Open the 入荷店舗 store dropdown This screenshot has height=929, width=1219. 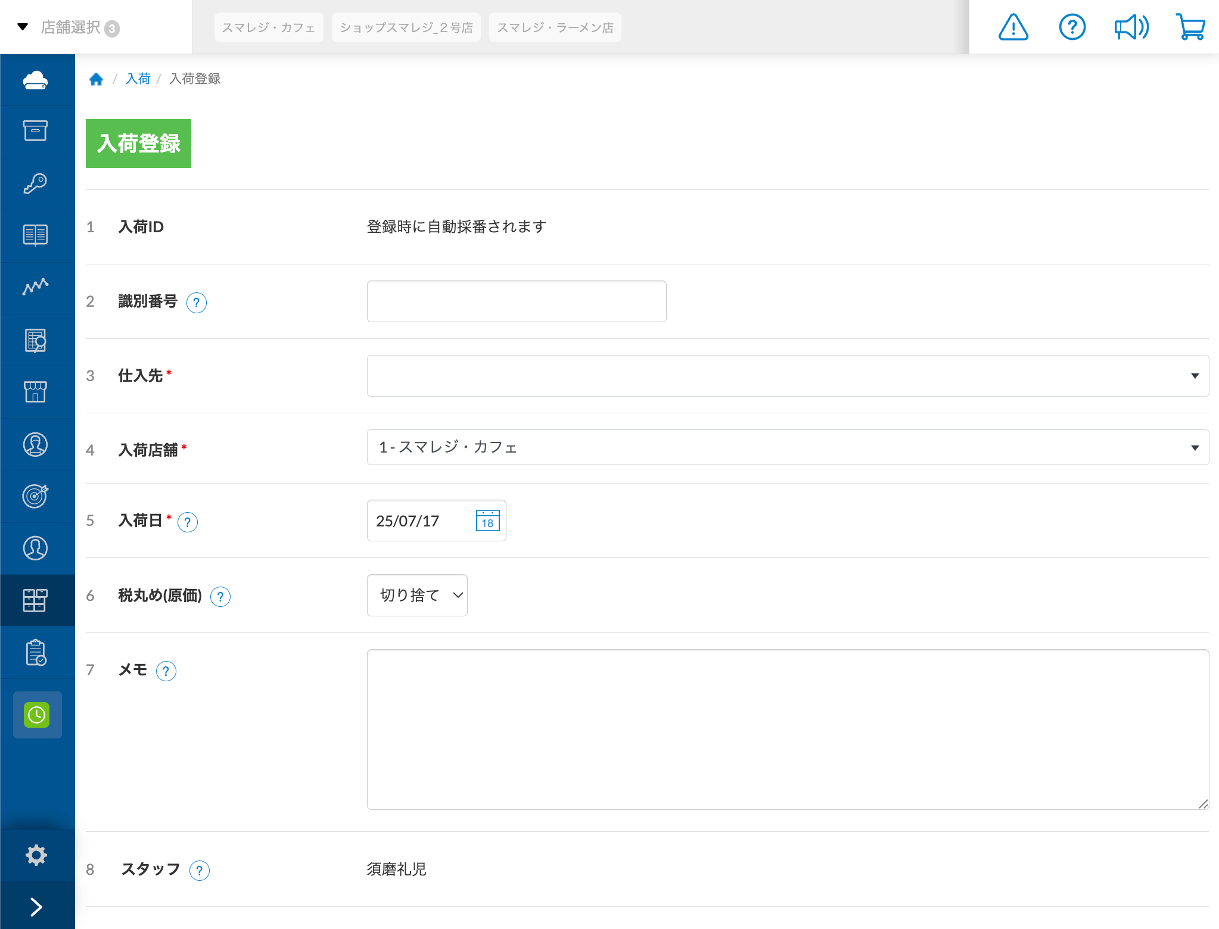click(x=787, y=447)
